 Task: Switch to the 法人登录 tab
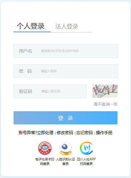coord(67,26)
